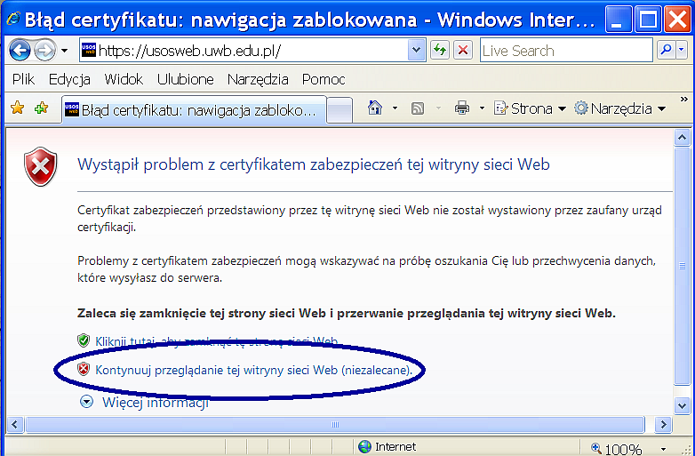Click the 100% zoom level button
The width and height of the screenshot is (695, 456).
617,449
